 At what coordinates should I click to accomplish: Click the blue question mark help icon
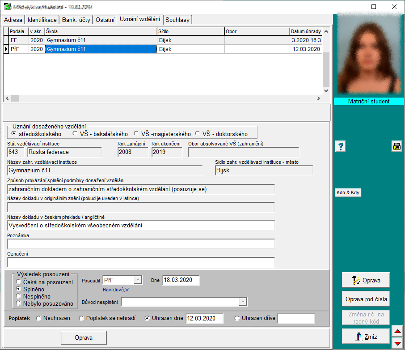(x=340, y=146)
